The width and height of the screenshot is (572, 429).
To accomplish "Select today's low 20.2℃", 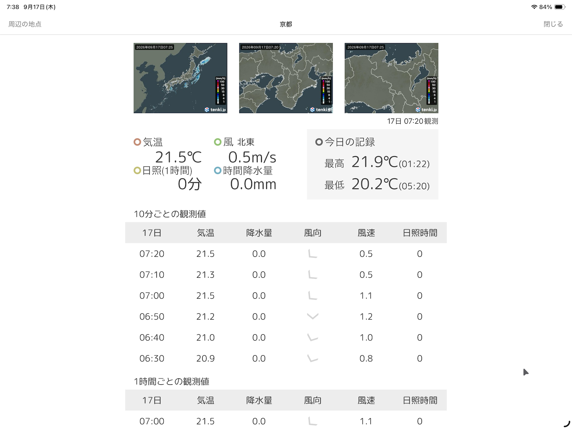I will 374,184.
